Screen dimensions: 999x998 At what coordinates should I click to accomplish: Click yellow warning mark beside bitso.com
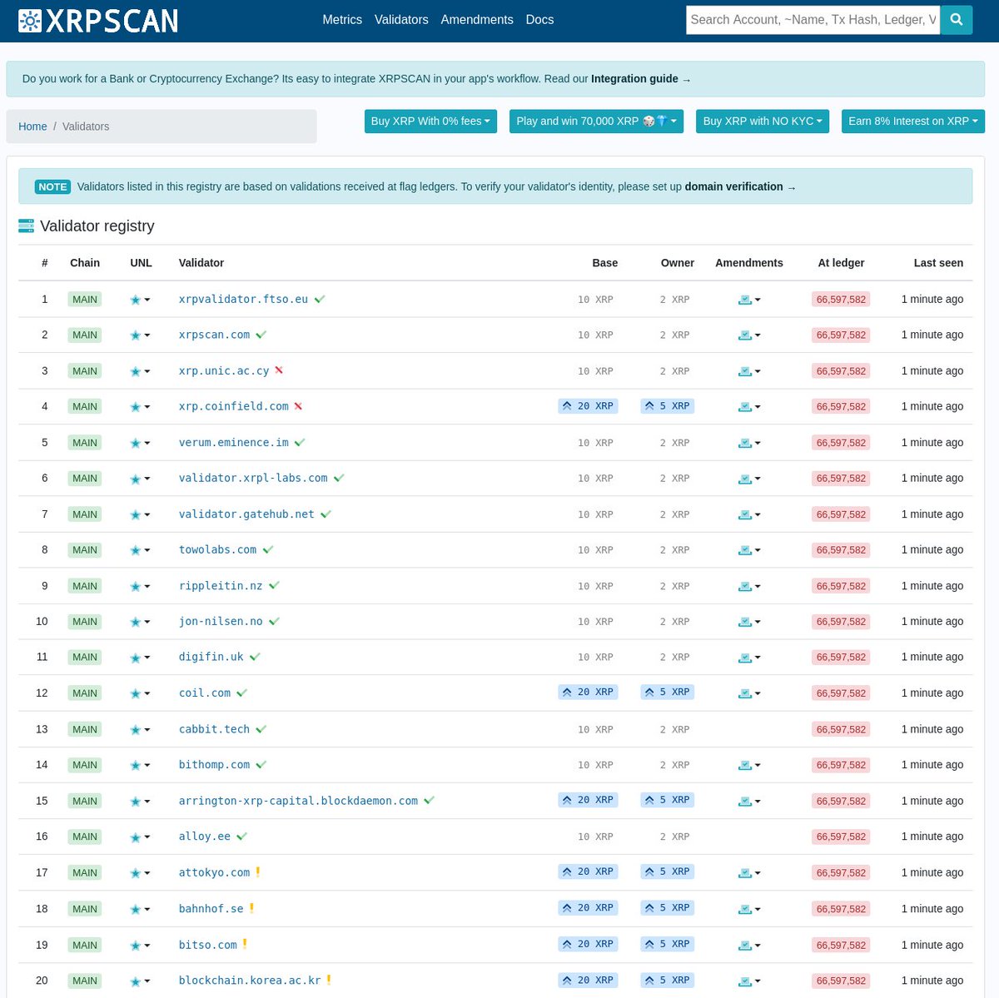pyautogui.click(x=245, y=944)
